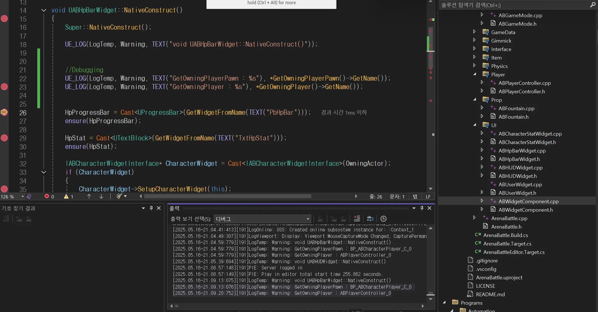Open ABHpBarWidget.cpp in solution explorer
Screen dimensions: 598x312
click(522, 151)
